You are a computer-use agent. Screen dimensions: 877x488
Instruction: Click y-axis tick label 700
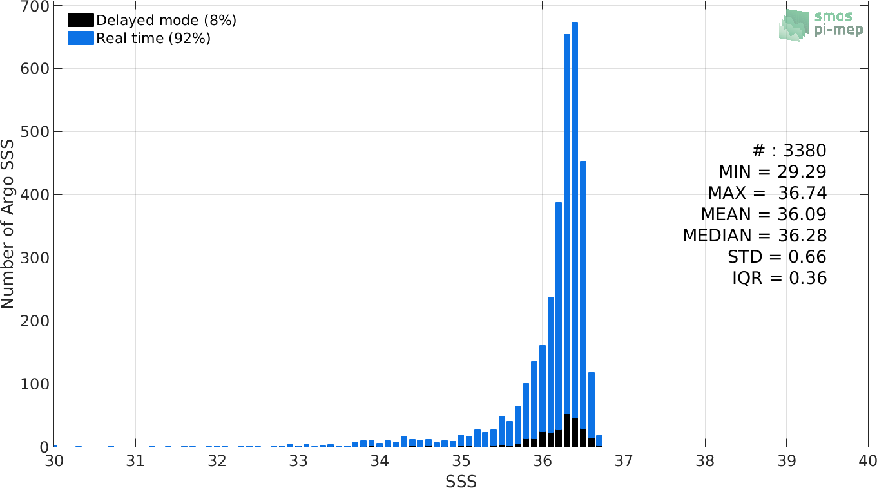pos(36,6)
